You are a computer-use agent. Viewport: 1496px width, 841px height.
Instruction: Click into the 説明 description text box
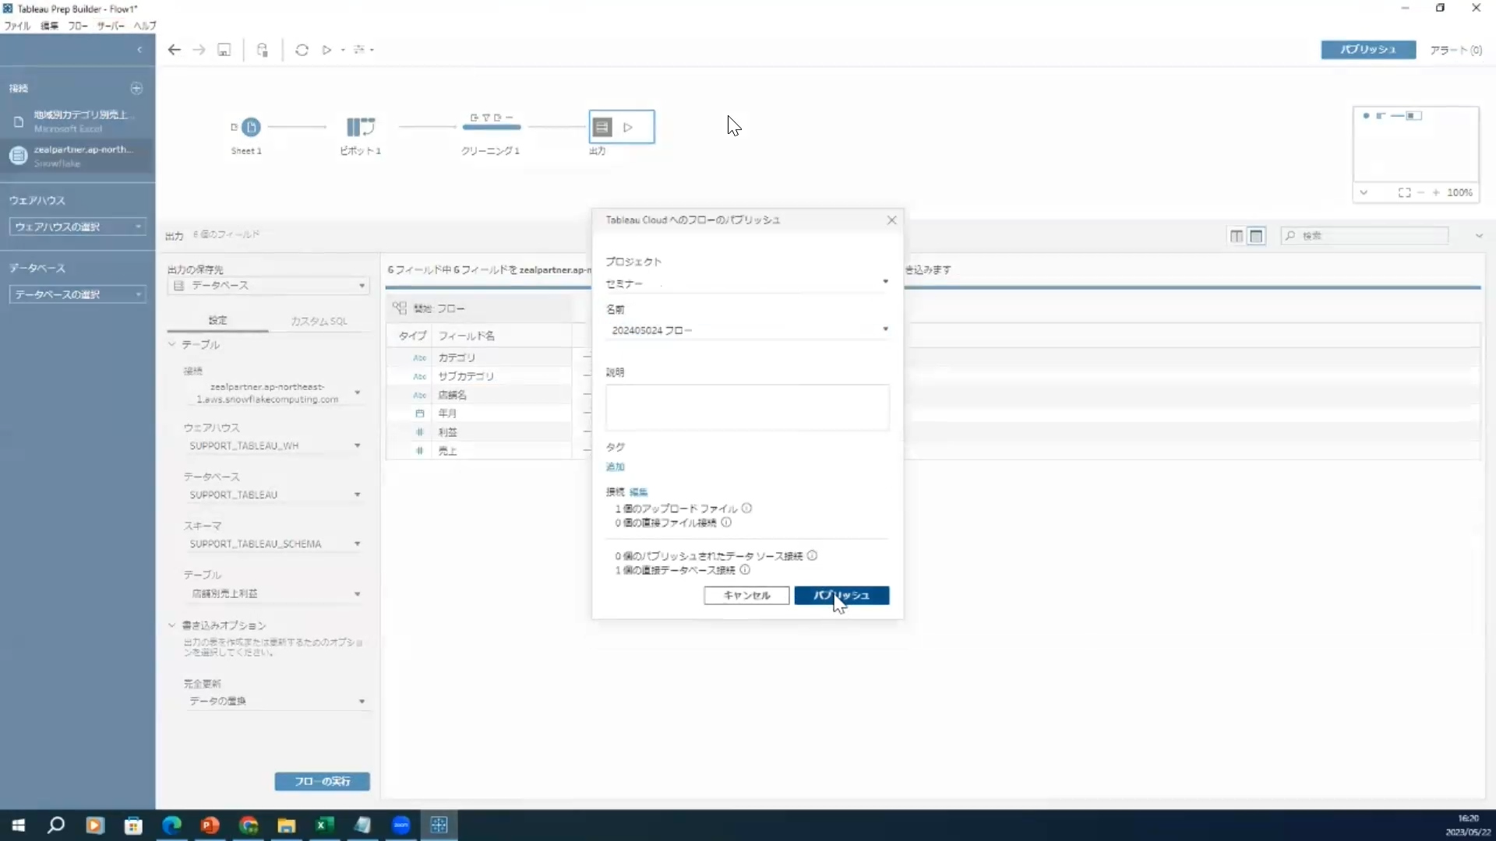coord(747,407)
